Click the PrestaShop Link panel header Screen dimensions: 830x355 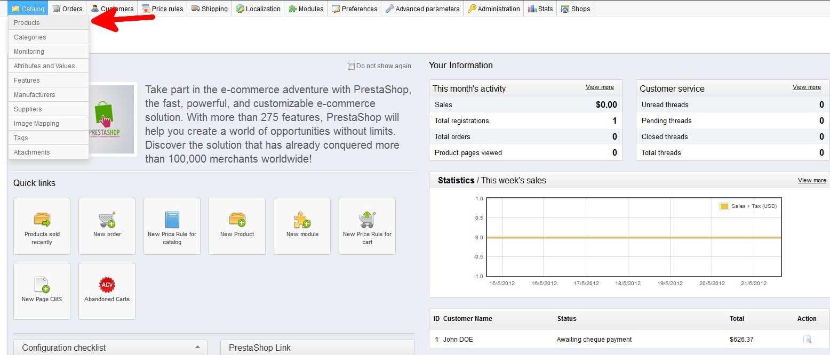(317, 348)
